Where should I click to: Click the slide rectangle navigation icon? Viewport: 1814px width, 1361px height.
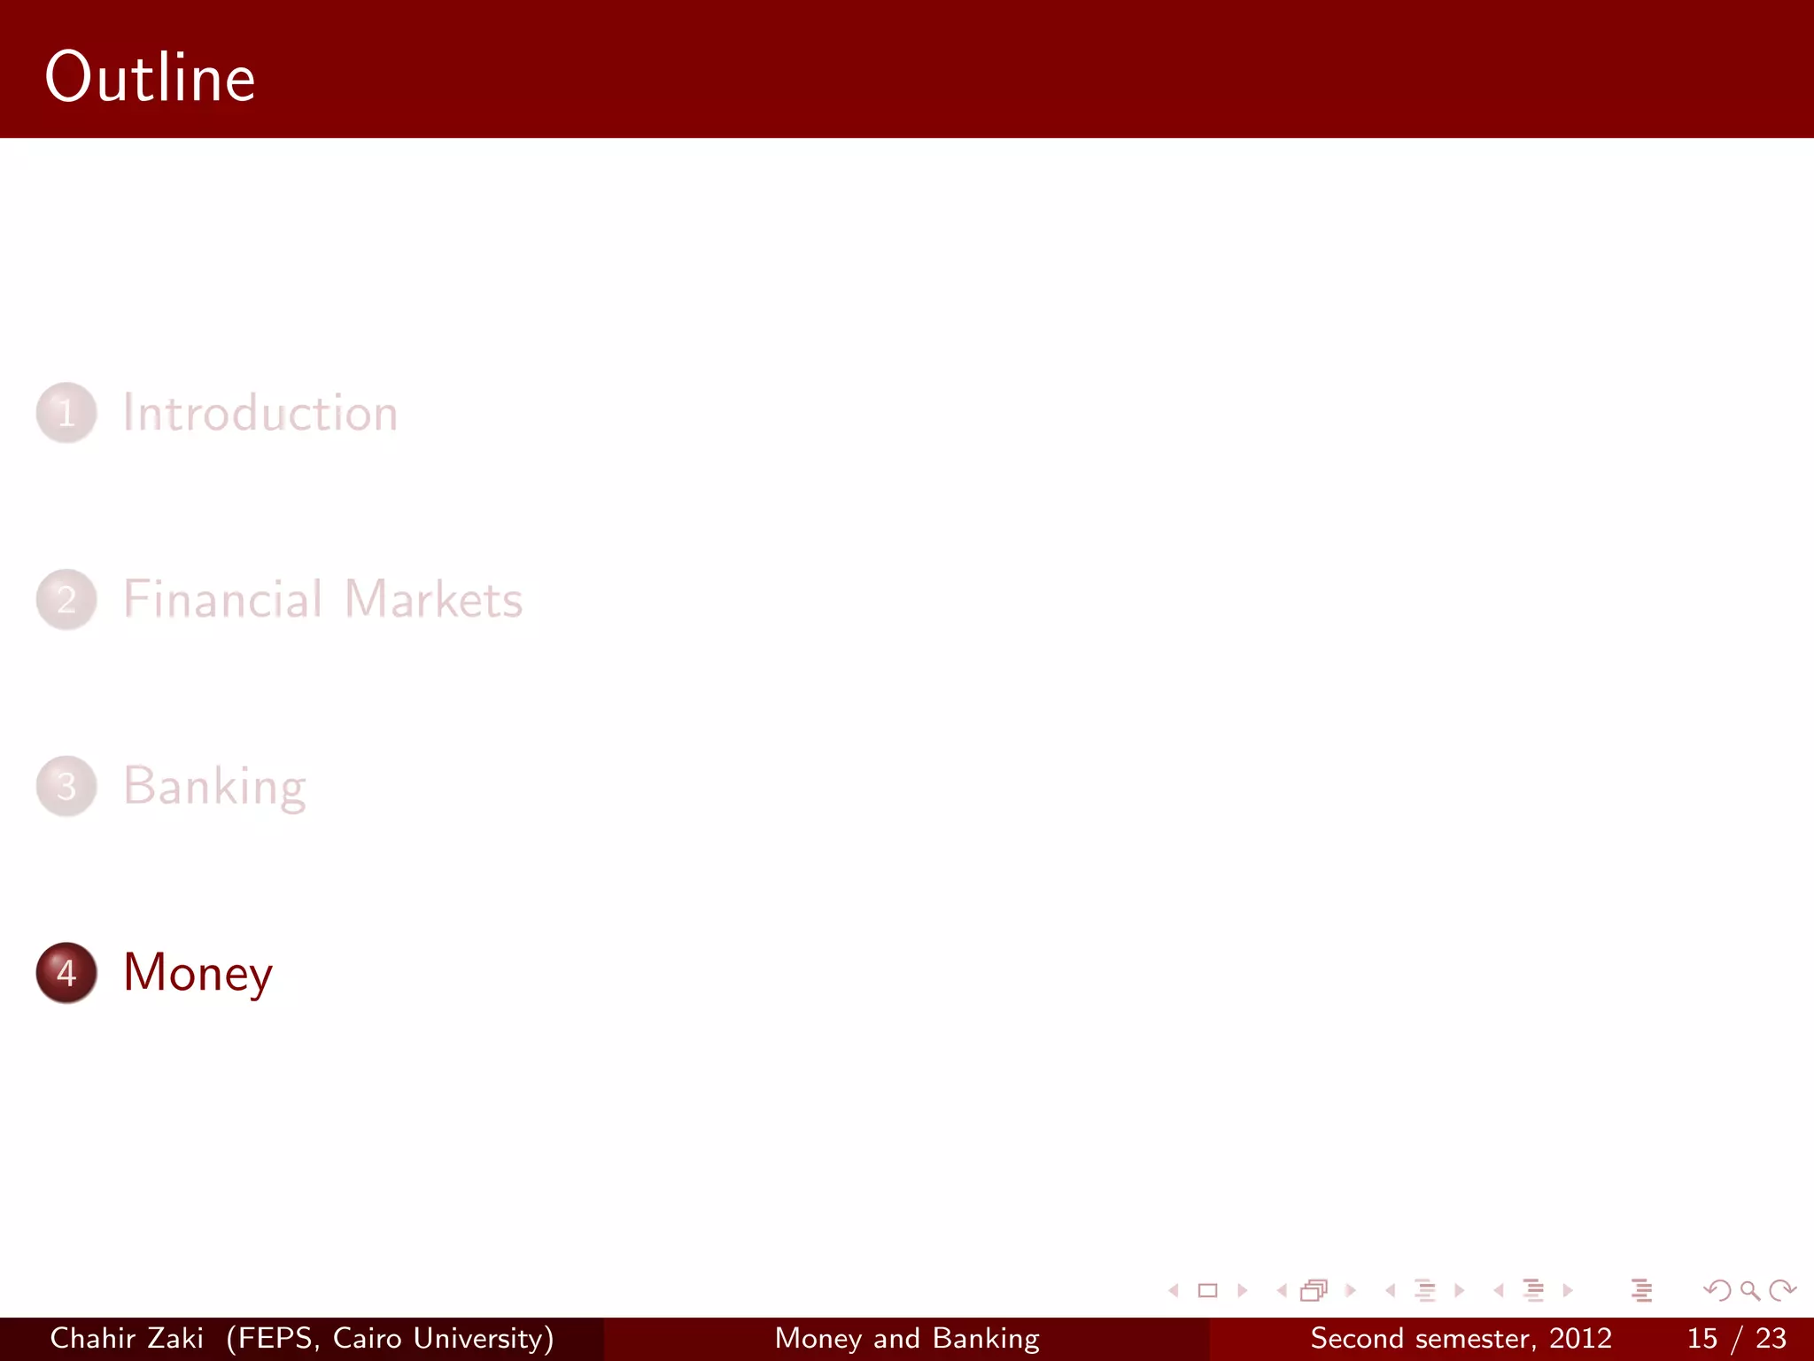[1207, 1291]
